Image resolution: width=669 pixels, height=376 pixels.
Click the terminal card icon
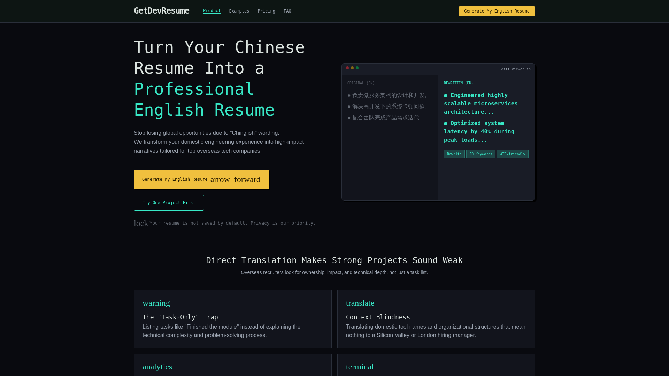click(360, 367)
